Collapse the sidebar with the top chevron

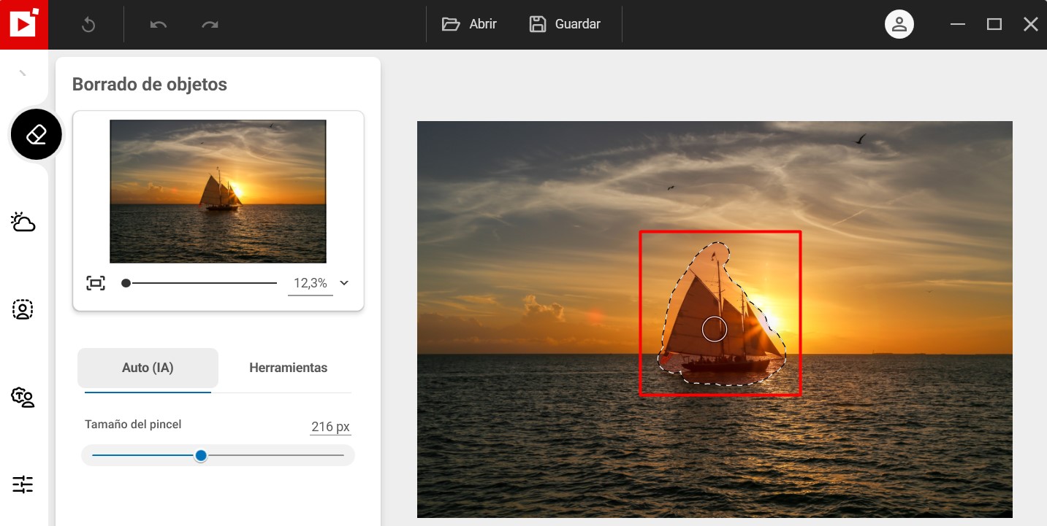(23, 73)
